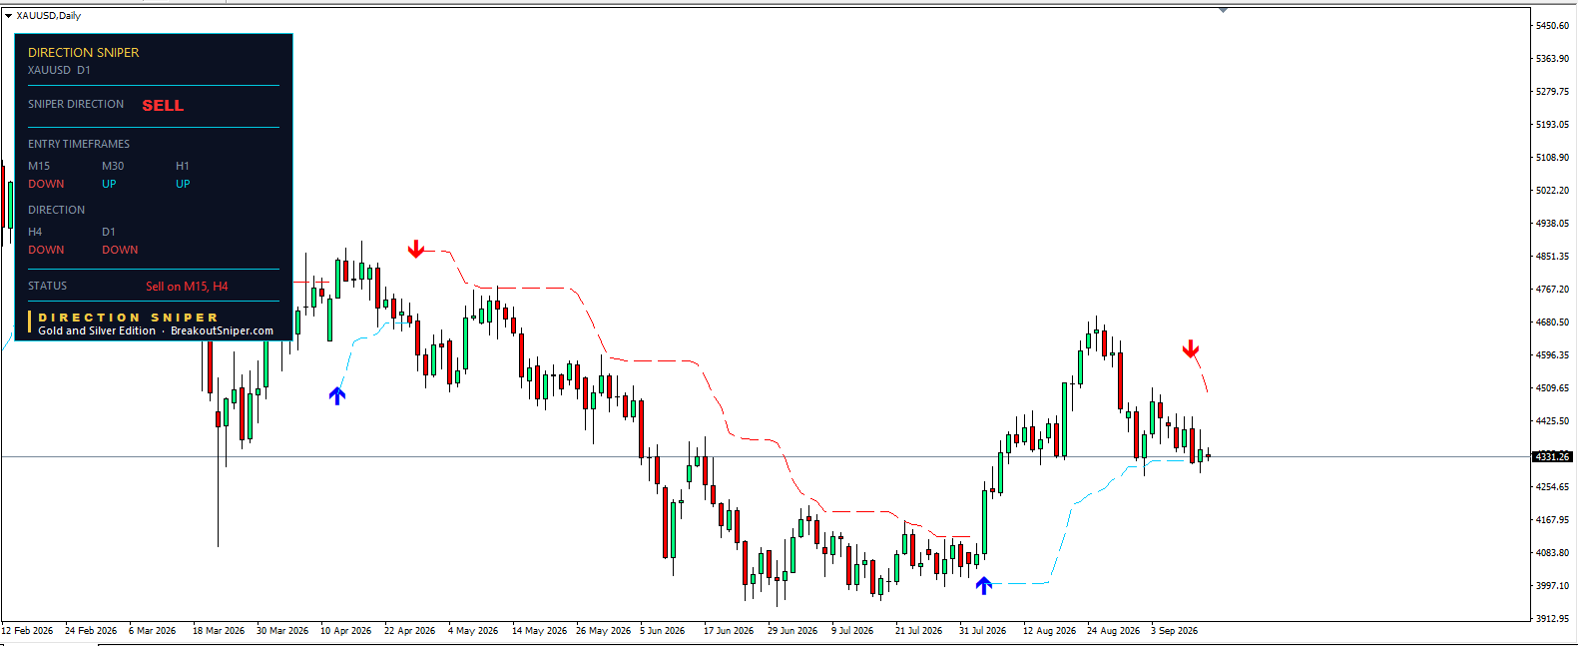Select the blue buy arrow near 31 Jul 2026
The height and width of the screenshot is (646, 1578).
[x=984, y=585]
